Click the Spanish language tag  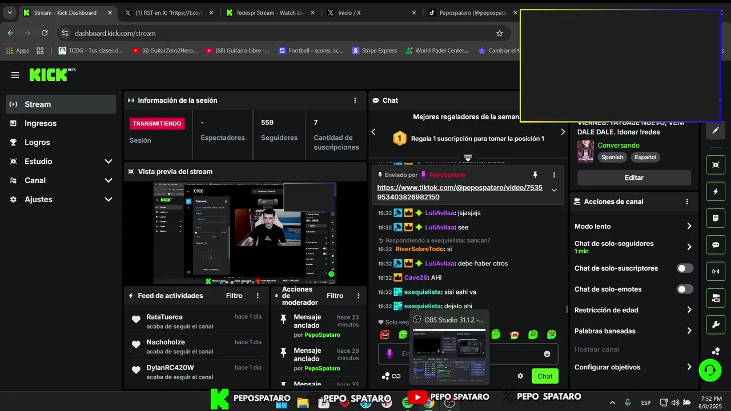[x=612, y=157]
